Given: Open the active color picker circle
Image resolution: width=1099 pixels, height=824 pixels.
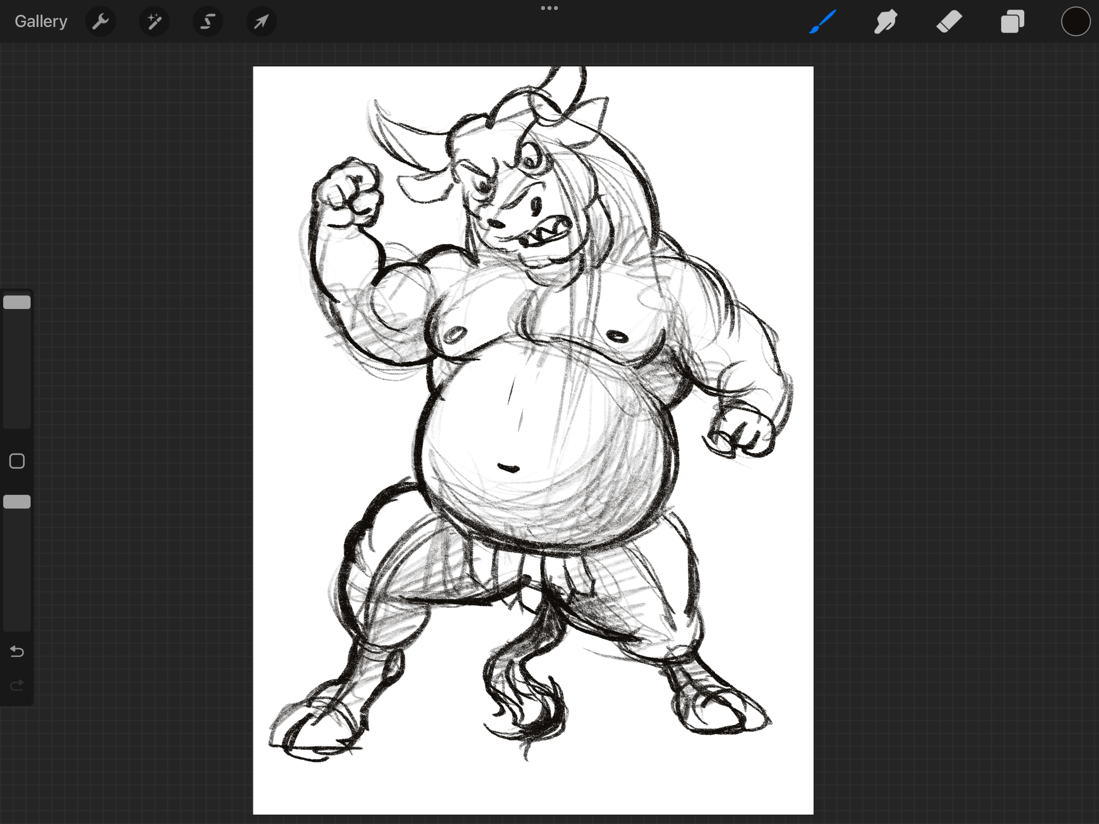Looking at the screenshot, I should coord(1075,22).
